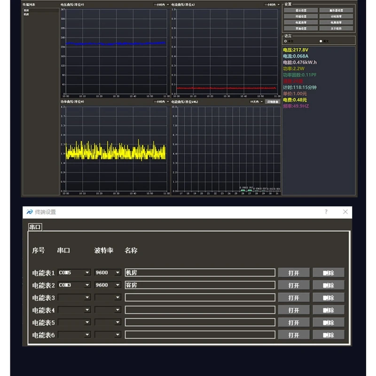
Task: Click empty name field for 电能表6
Action: click(x=200, y=335)
